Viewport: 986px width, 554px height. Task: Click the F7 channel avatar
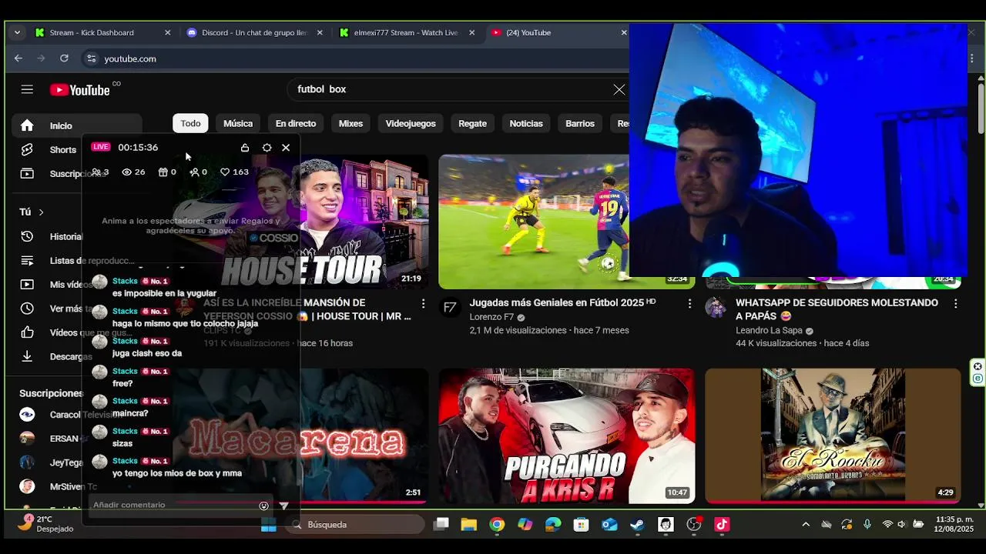point(450,308)
